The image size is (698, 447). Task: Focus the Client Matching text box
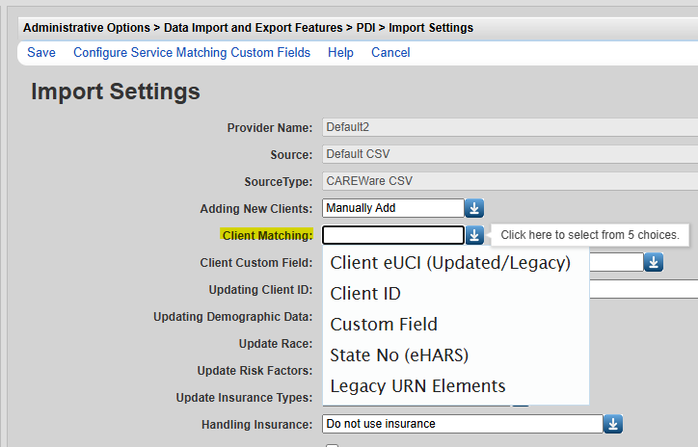click(393, 235)
